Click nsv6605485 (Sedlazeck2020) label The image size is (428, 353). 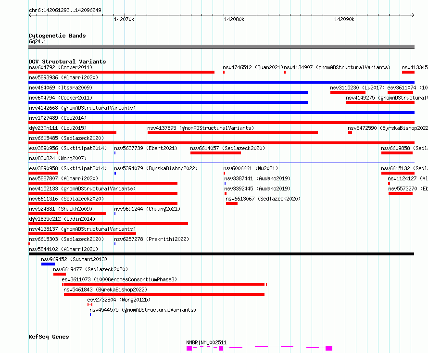tap(66, 138)
